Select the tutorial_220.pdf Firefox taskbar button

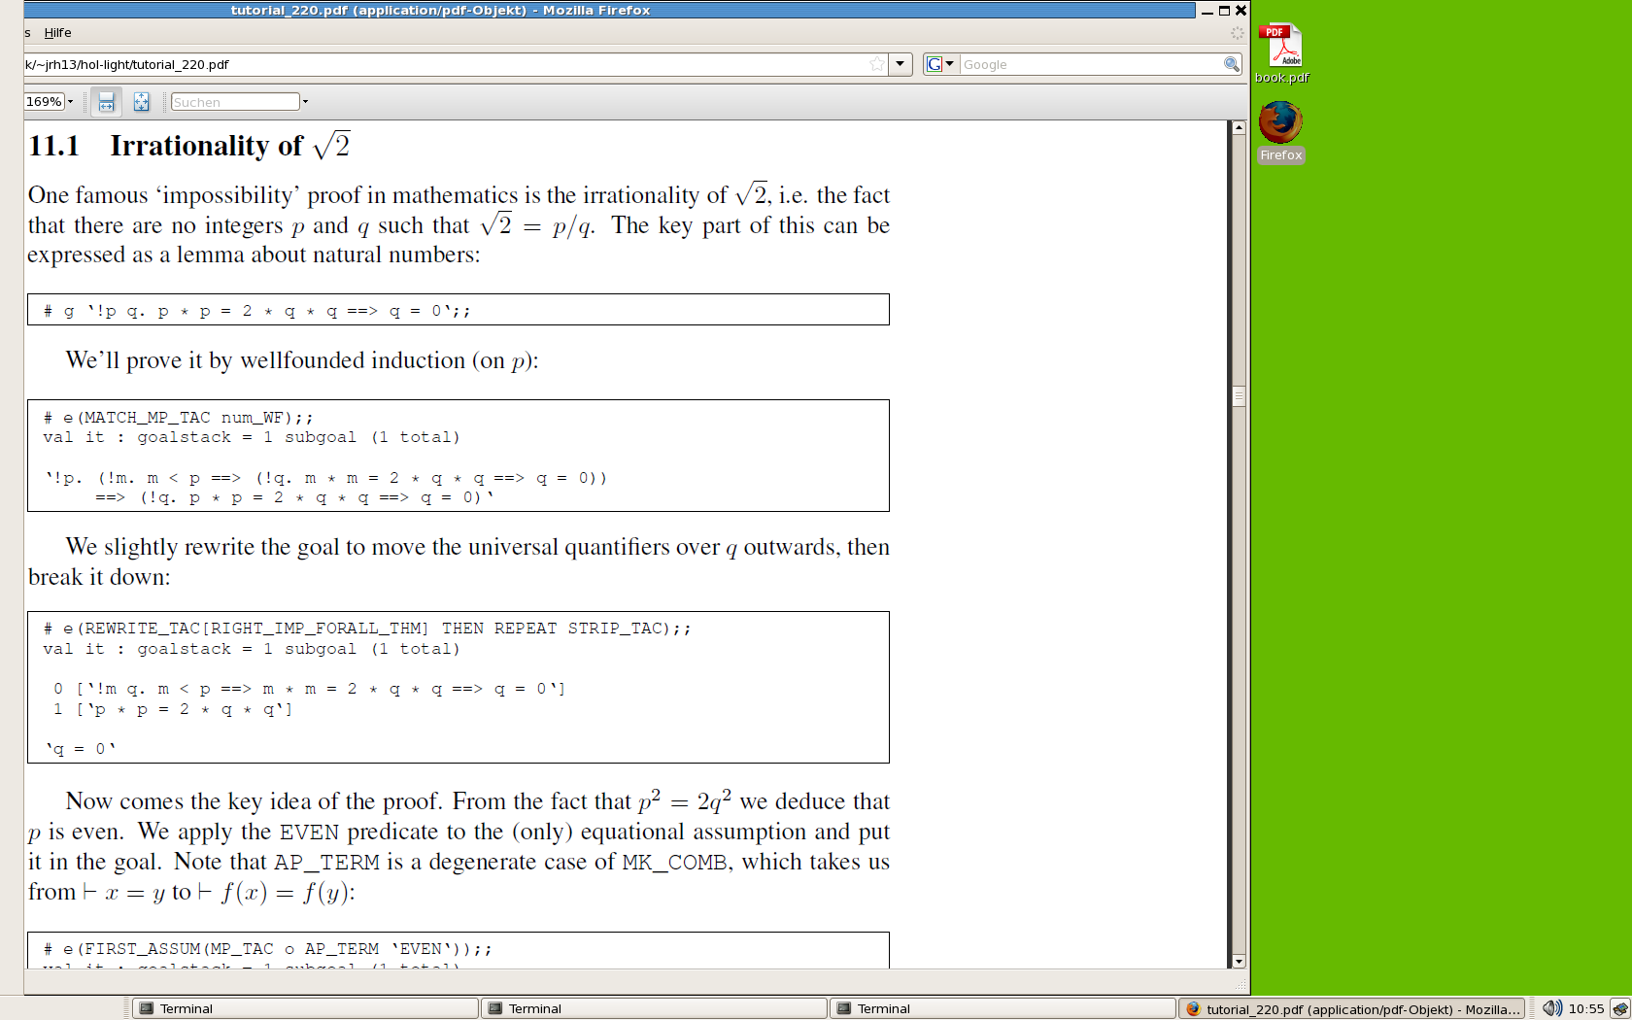(x=1351, y=1008)
